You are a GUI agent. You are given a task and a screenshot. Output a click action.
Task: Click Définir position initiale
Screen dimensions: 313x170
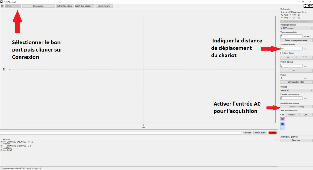point(296,82)
